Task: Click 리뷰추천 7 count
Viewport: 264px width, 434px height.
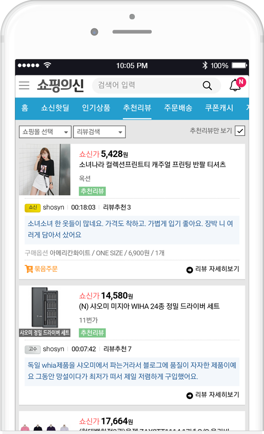Action: pyautogui.click(x=117, y=349)
